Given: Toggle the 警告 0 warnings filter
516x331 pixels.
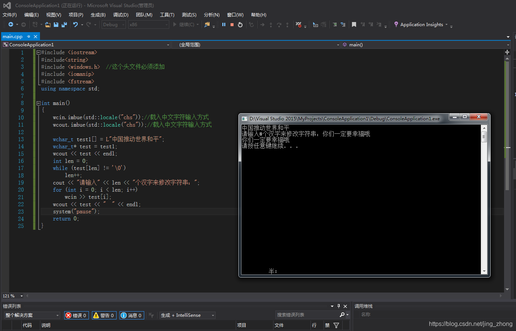Looking at the screenshot, I should click(x=104, y=315).
